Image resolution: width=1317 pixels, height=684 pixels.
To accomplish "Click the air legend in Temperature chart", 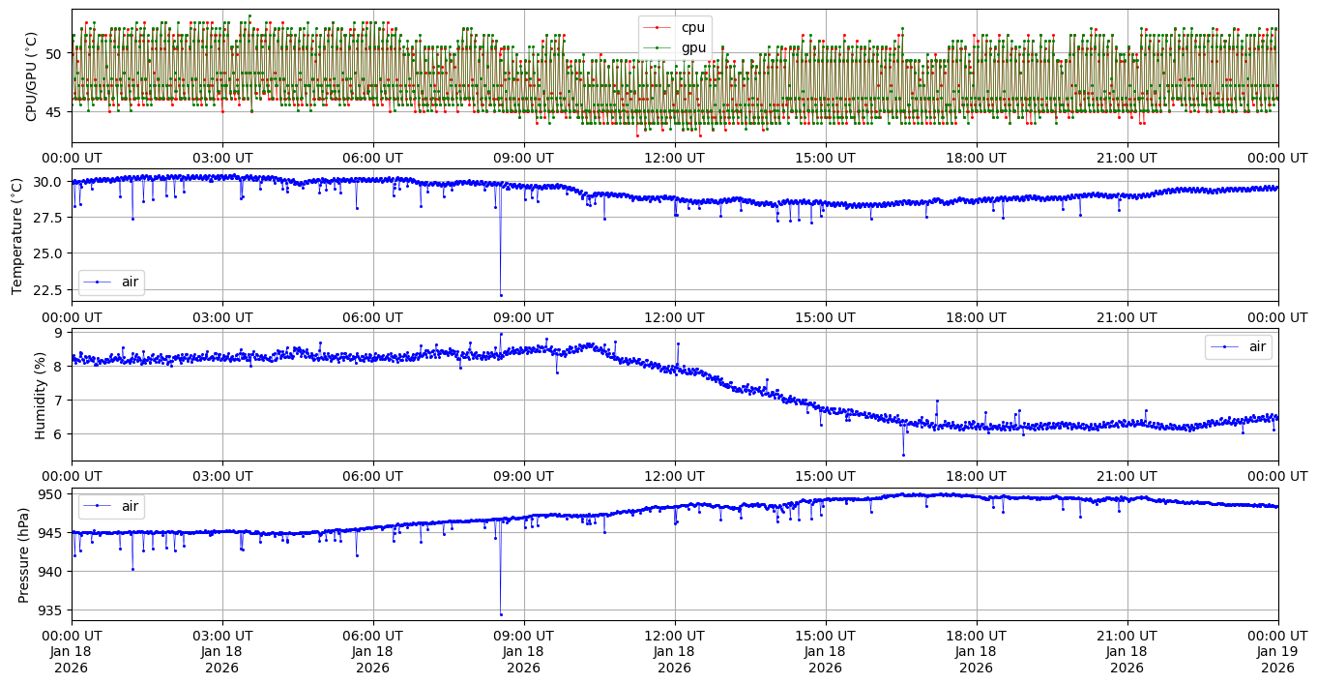I will (x=111, y=282).
